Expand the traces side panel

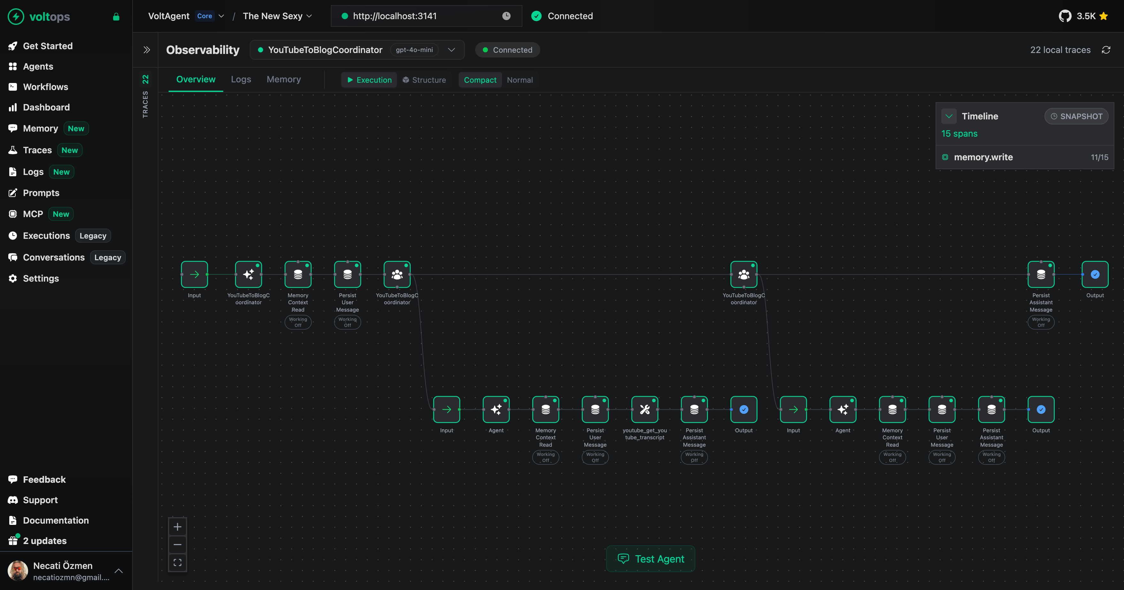(147, 50)
